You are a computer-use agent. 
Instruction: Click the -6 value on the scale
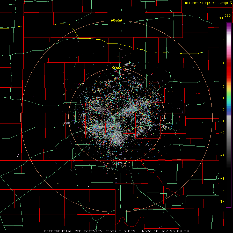(222, 179)
